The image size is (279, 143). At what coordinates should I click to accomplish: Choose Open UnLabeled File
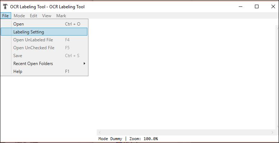coord(44,40)
